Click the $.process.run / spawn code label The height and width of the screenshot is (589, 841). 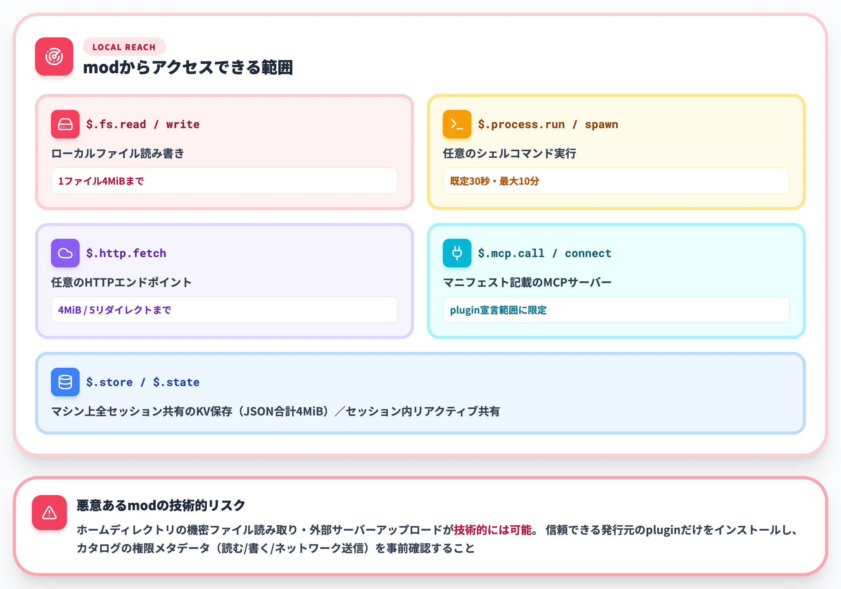pos(548,124)
